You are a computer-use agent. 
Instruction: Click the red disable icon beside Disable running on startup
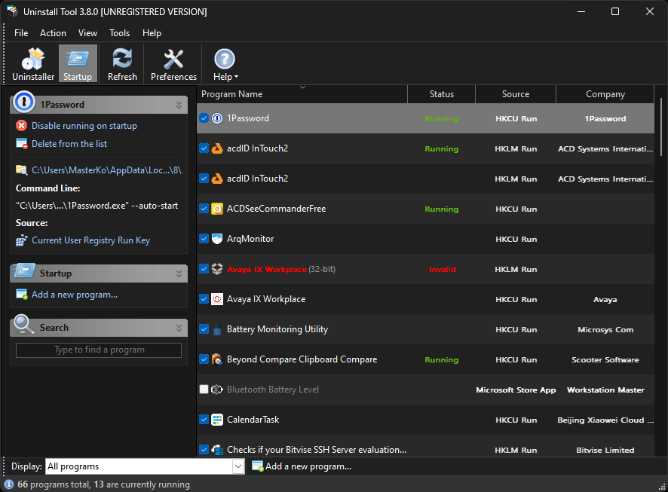click(21, 126)
